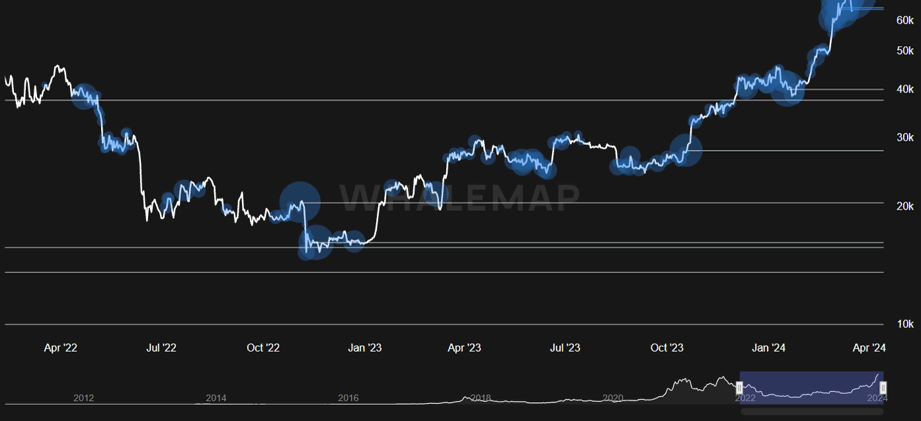The height and width of the screenshot is (421, 921).
Task: Click the whale bubble near Sep 2023
Action: [629, 159]
